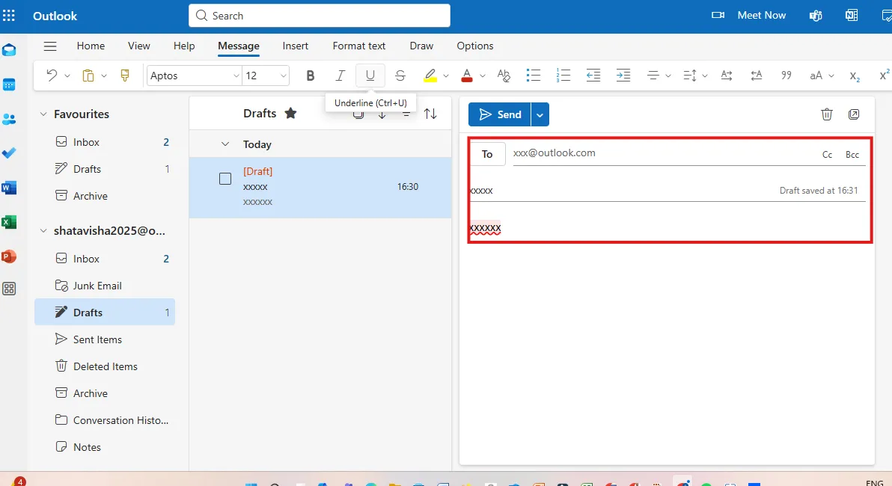
Task: Increase the paragraph indent
Action: coord(623,75)
